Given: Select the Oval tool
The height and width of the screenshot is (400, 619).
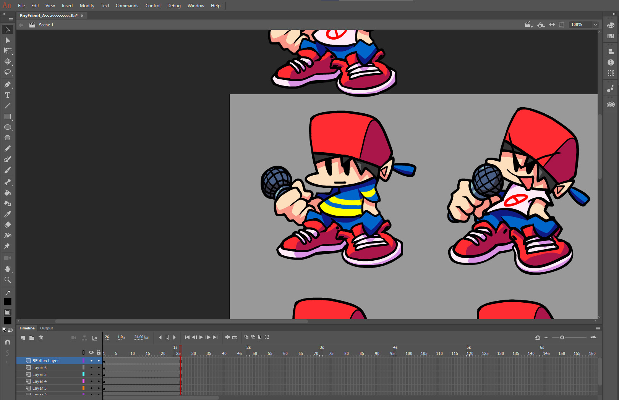Looking at the screenshot, I should (8, 127).
